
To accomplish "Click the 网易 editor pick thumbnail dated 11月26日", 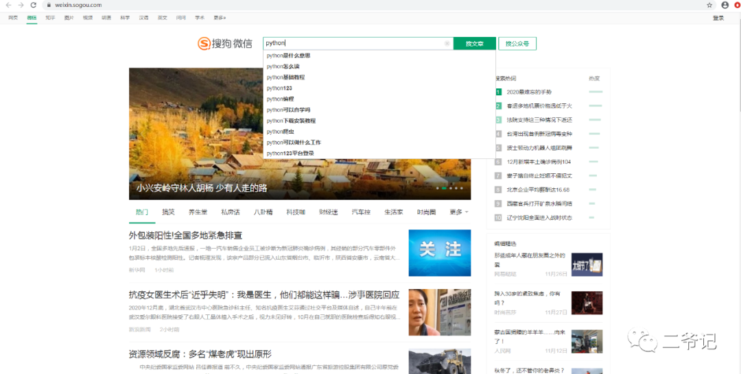I will click(587, 264).
